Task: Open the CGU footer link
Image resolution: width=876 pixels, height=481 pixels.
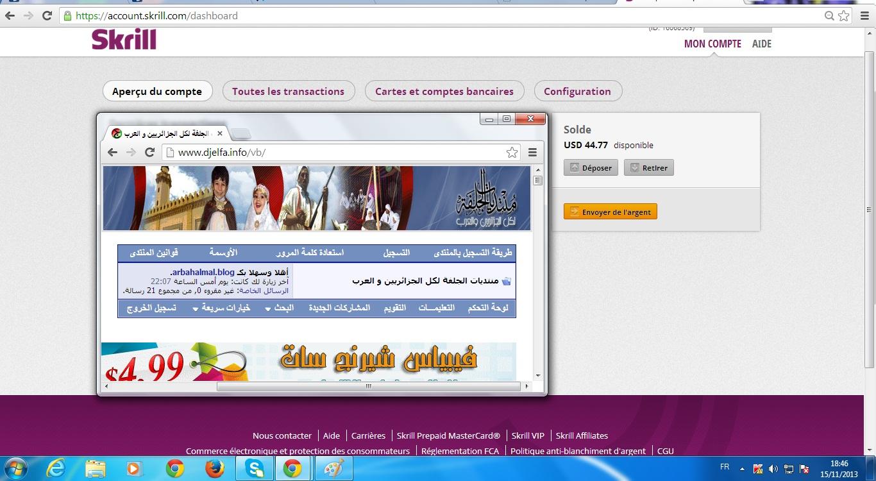Action: pyautogui.click(x=666, y=451)
